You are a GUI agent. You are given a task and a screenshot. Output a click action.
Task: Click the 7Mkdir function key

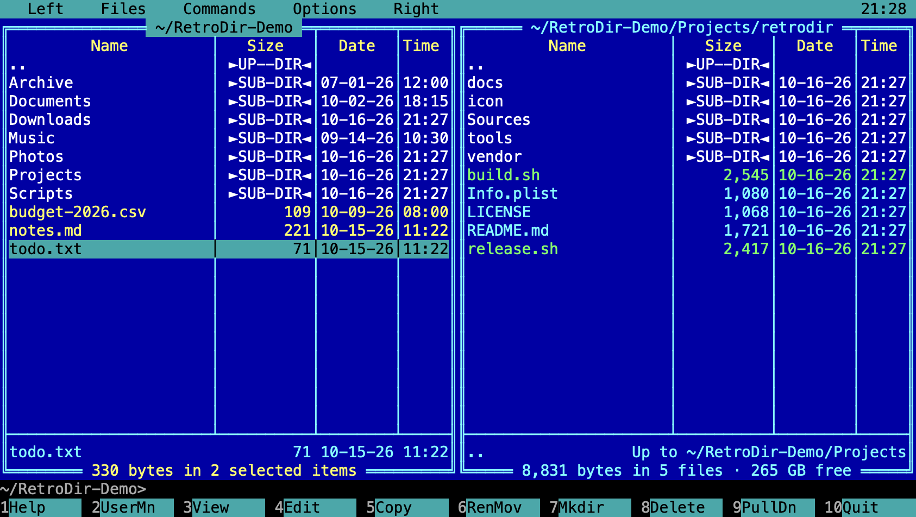point(591,507)
